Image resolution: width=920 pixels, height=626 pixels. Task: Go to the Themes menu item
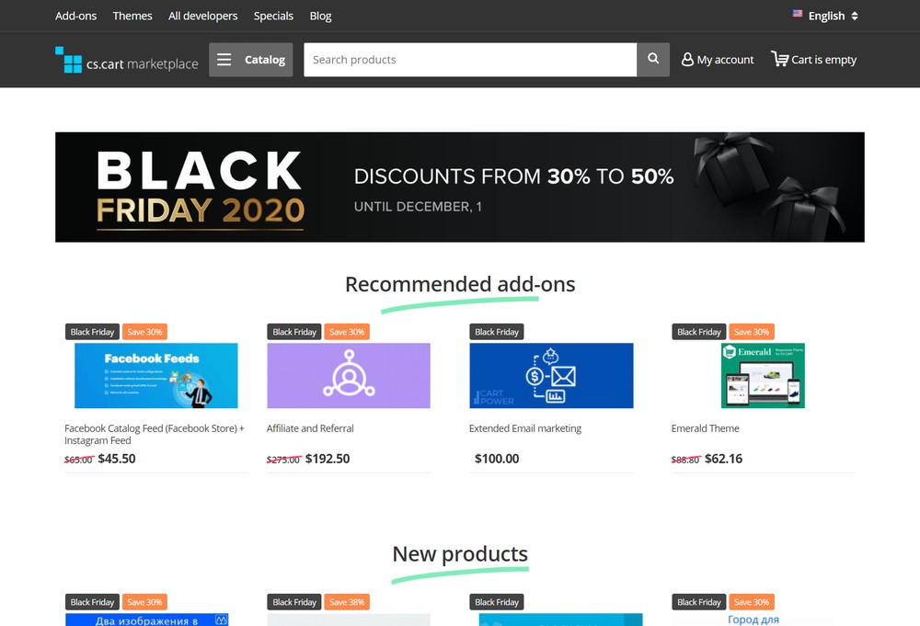[x=132, y=16]
